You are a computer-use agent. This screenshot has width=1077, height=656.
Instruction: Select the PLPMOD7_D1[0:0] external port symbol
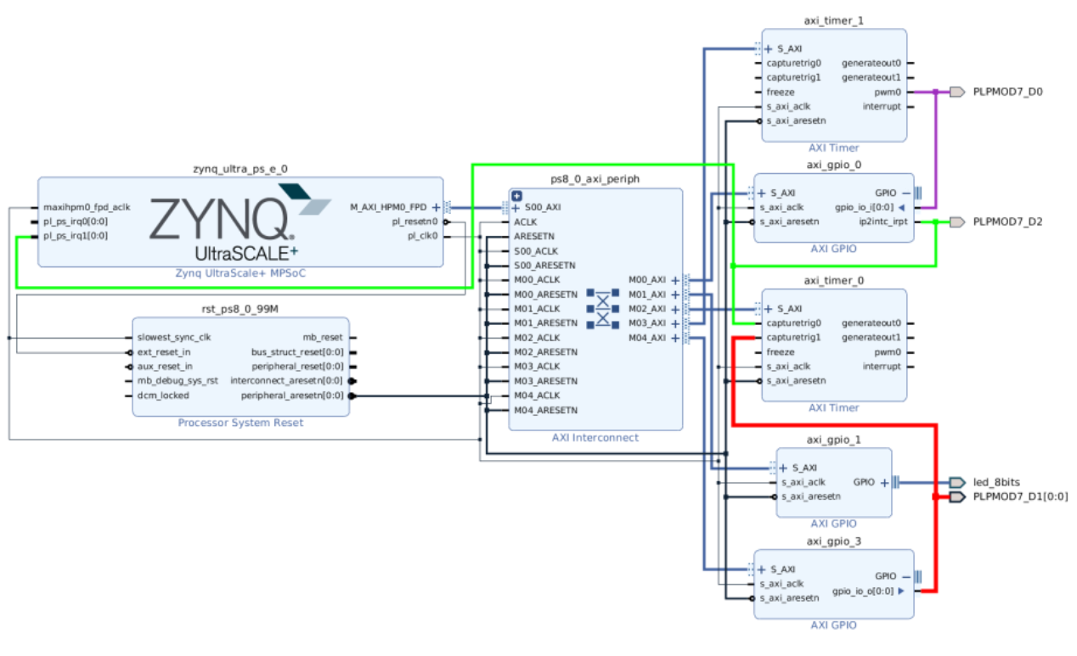pos(957,496)
